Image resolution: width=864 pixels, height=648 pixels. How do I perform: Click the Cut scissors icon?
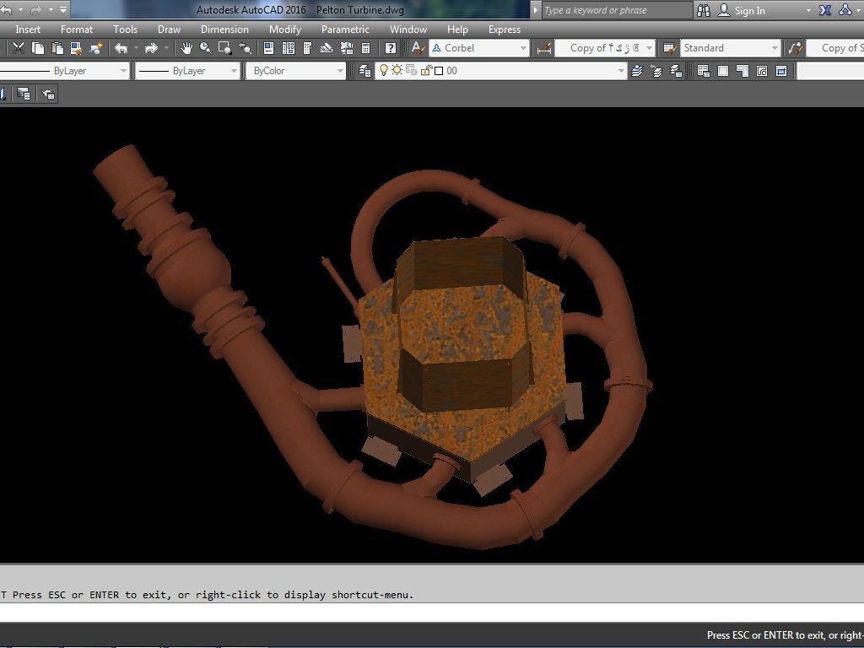click(19, 48)
